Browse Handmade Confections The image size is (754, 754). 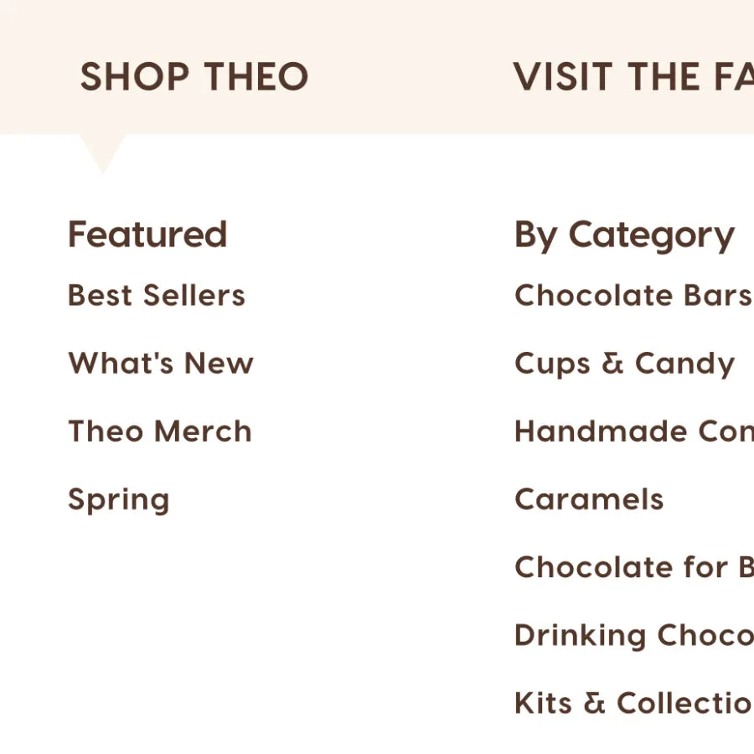click(x=633, y=431)
